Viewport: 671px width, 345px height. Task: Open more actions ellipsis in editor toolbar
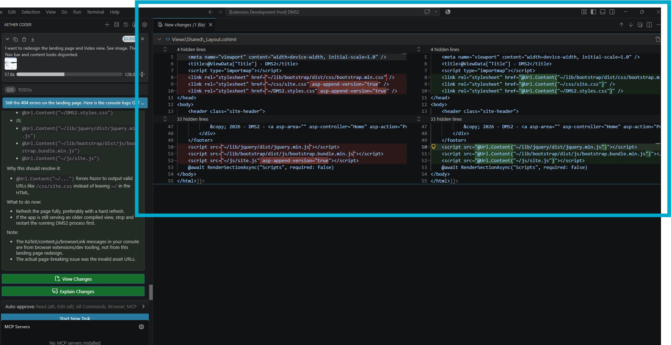point(658,25)
